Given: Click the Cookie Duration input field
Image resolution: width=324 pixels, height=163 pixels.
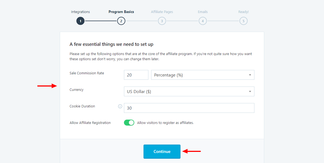Looking at the screenshot, I should (189, 108).
